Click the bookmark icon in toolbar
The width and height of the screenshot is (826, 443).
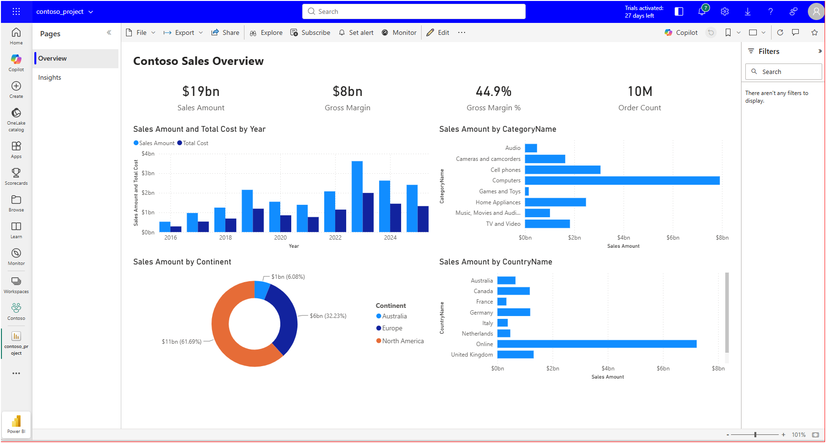pos(728,32)
